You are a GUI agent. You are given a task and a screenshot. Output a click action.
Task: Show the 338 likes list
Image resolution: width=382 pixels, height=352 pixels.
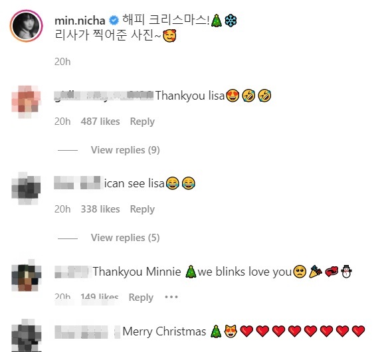(100, 209)
